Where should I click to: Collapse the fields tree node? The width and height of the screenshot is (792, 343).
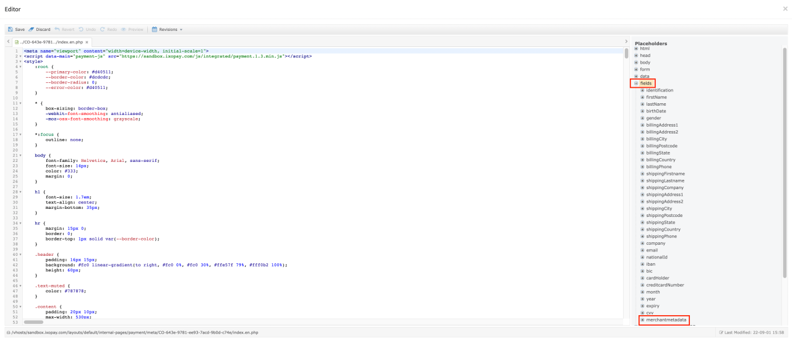point(636,83)
